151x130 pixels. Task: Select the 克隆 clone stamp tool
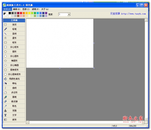[x=14, y=110]
